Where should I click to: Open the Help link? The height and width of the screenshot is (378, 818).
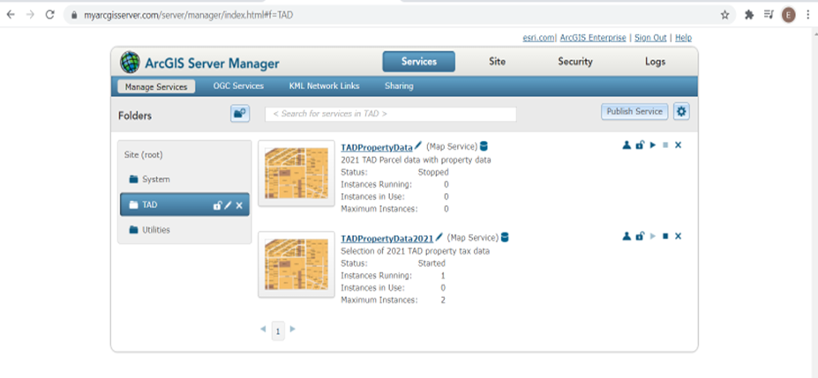coord(683,38)
